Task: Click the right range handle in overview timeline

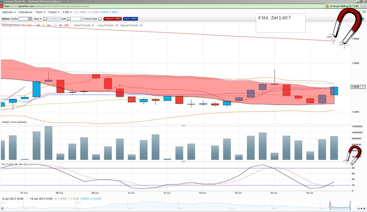Action: [x=350, y=205]
